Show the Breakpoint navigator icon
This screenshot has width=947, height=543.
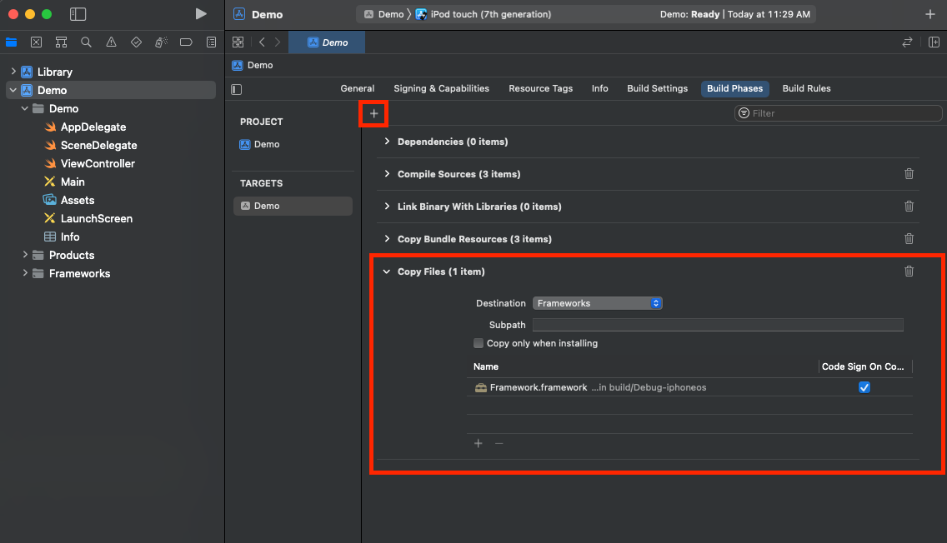186,42
